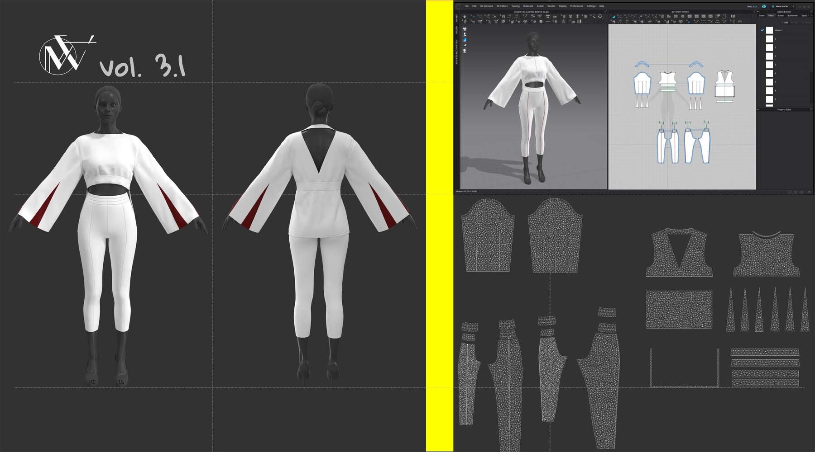Toggle the checkmark beside blouse 1 fabric
This screenshot has width=815, height=452.
[762, 30]
